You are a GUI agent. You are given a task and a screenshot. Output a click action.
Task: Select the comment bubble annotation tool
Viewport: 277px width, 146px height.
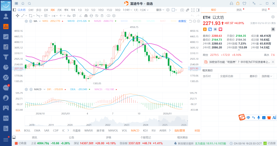coord(74,16)
